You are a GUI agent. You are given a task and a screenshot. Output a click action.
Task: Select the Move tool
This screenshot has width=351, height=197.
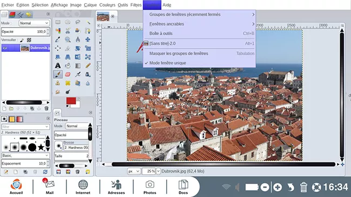tap(87, 39)
